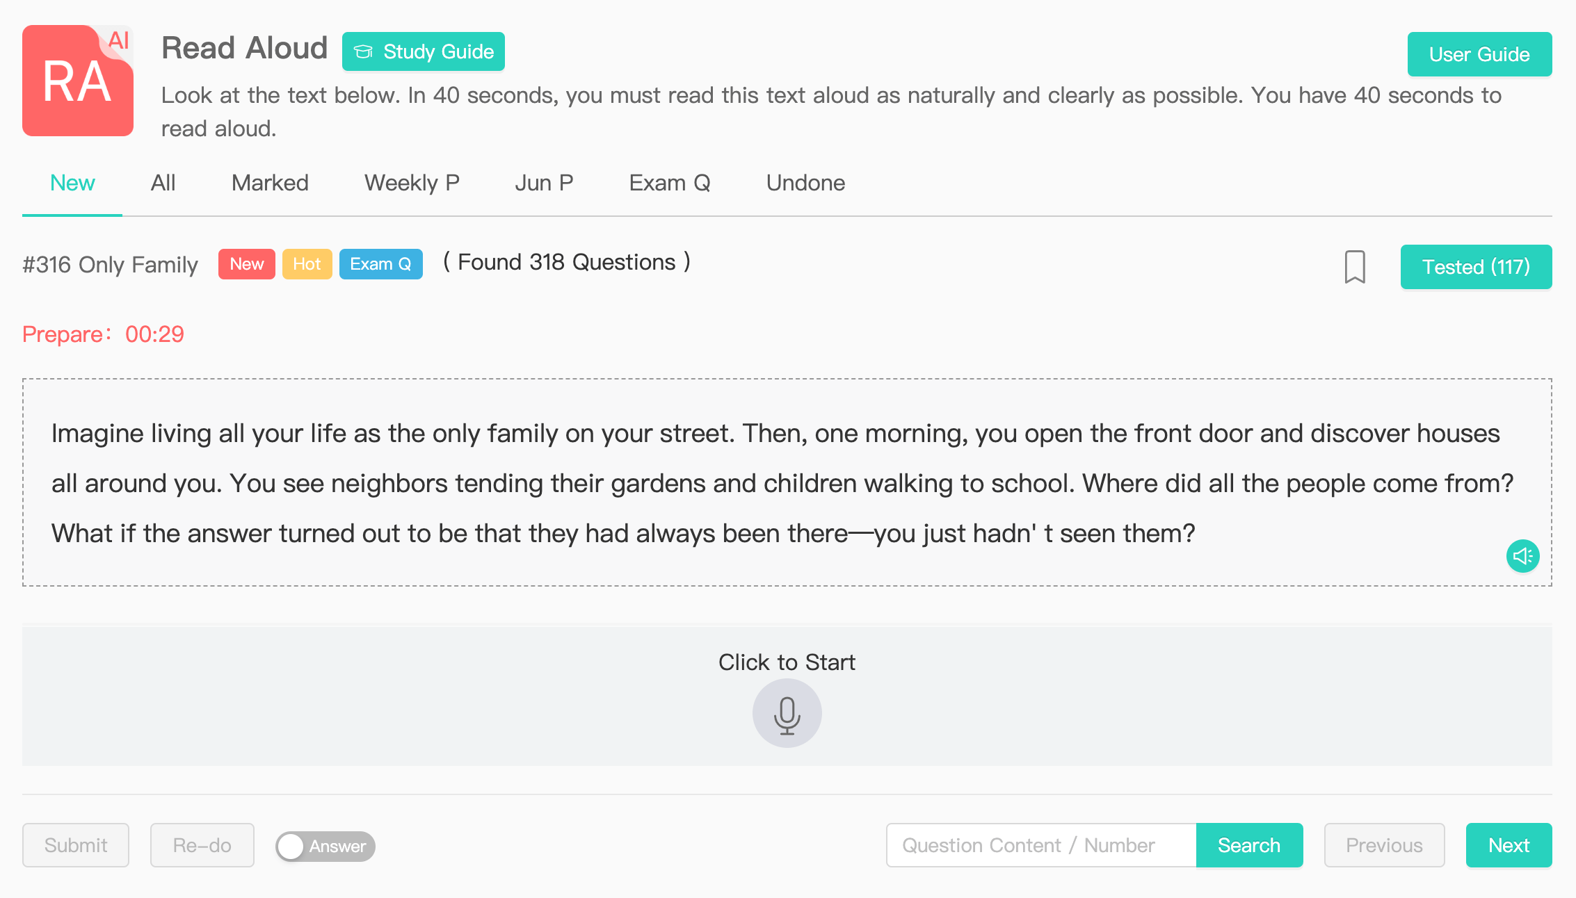Click the Previous button
The height and width of the screenshot is (898, 1576).
1383,845
